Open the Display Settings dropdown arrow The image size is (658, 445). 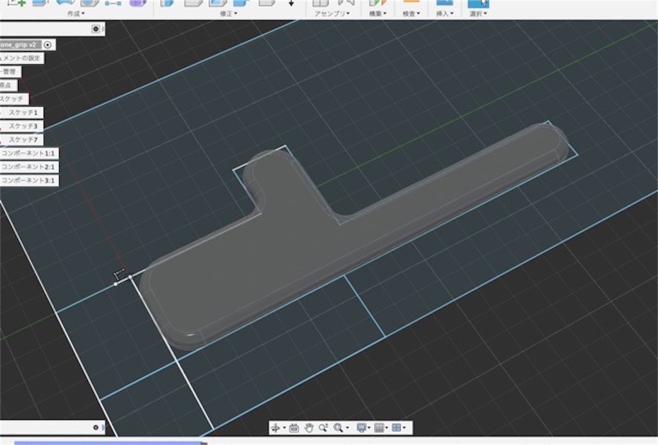click(369, 428)
